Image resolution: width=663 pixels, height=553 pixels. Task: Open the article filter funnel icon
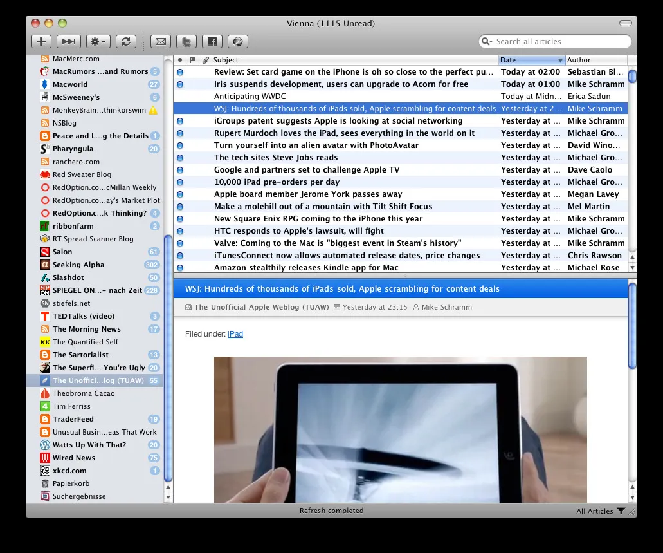point(621,511)
